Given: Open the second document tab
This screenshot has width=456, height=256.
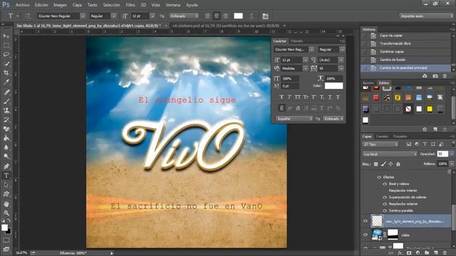Looking at the screenshot, I should tap(226, 26).
